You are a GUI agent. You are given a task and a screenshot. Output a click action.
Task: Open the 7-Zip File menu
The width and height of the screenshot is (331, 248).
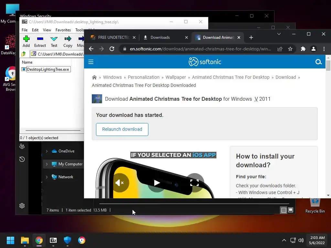25,30
